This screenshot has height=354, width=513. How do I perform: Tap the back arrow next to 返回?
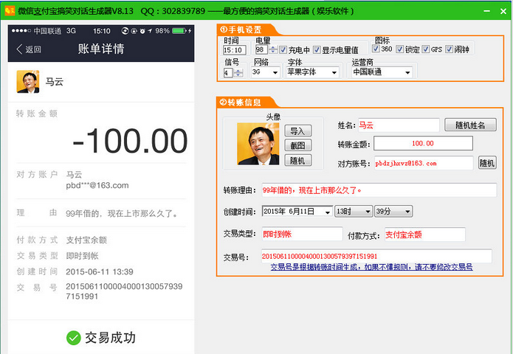[20, 49]
